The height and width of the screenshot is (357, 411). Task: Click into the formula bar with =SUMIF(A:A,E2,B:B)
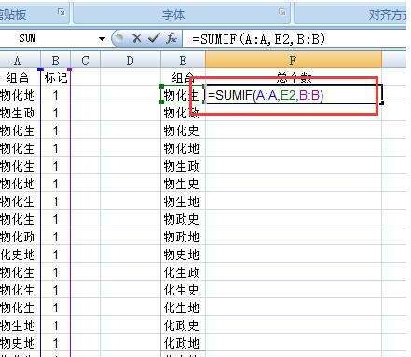point(294,39)
